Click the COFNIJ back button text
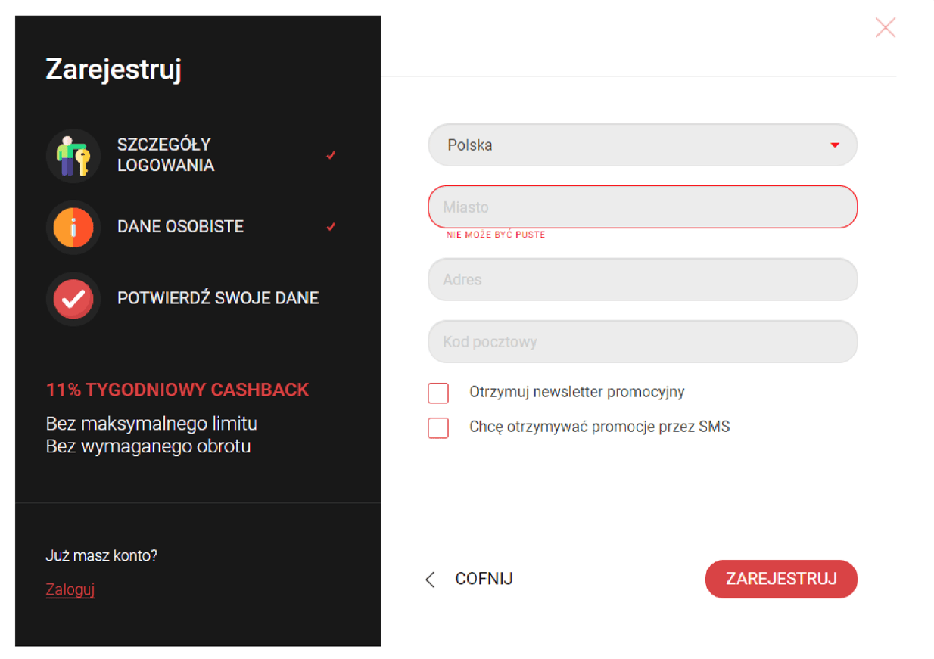The height and width of the screenshot is (659, 934). click(484, 579)
